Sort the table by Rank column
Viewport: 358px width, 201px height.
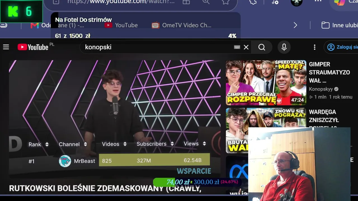(39, 144)
